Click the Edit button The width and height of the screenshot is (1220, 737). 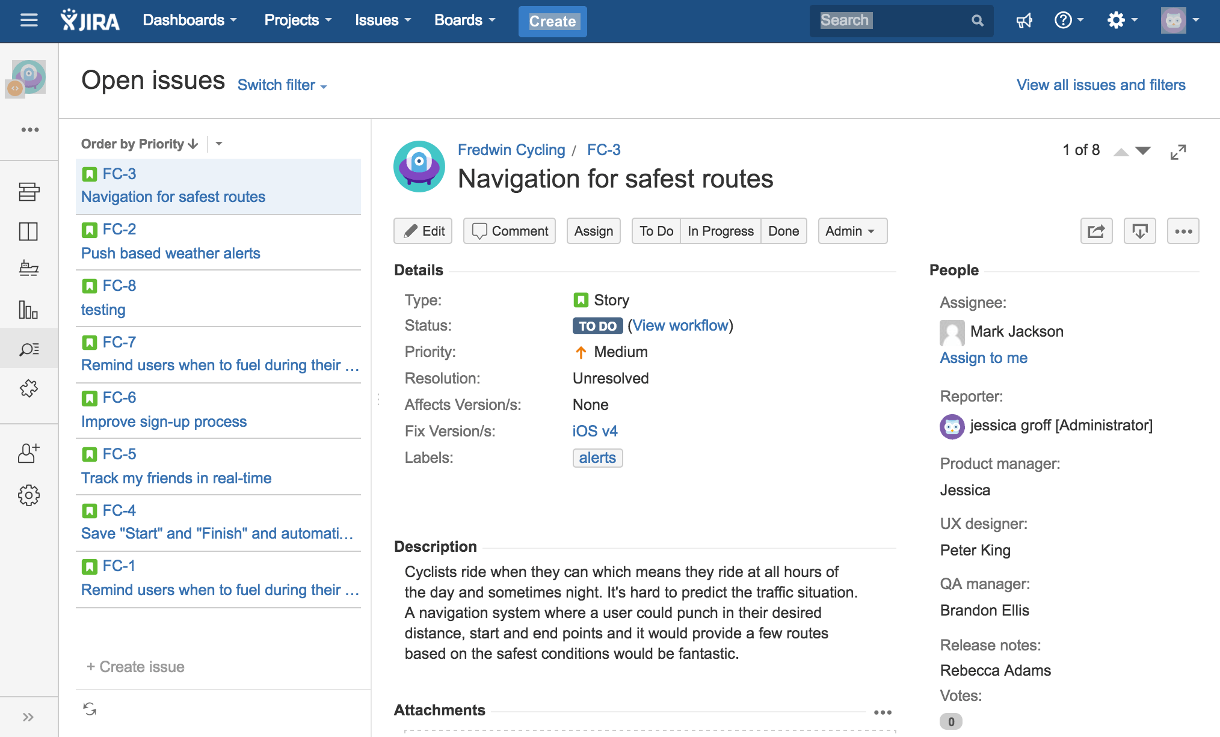click(424, 231)
